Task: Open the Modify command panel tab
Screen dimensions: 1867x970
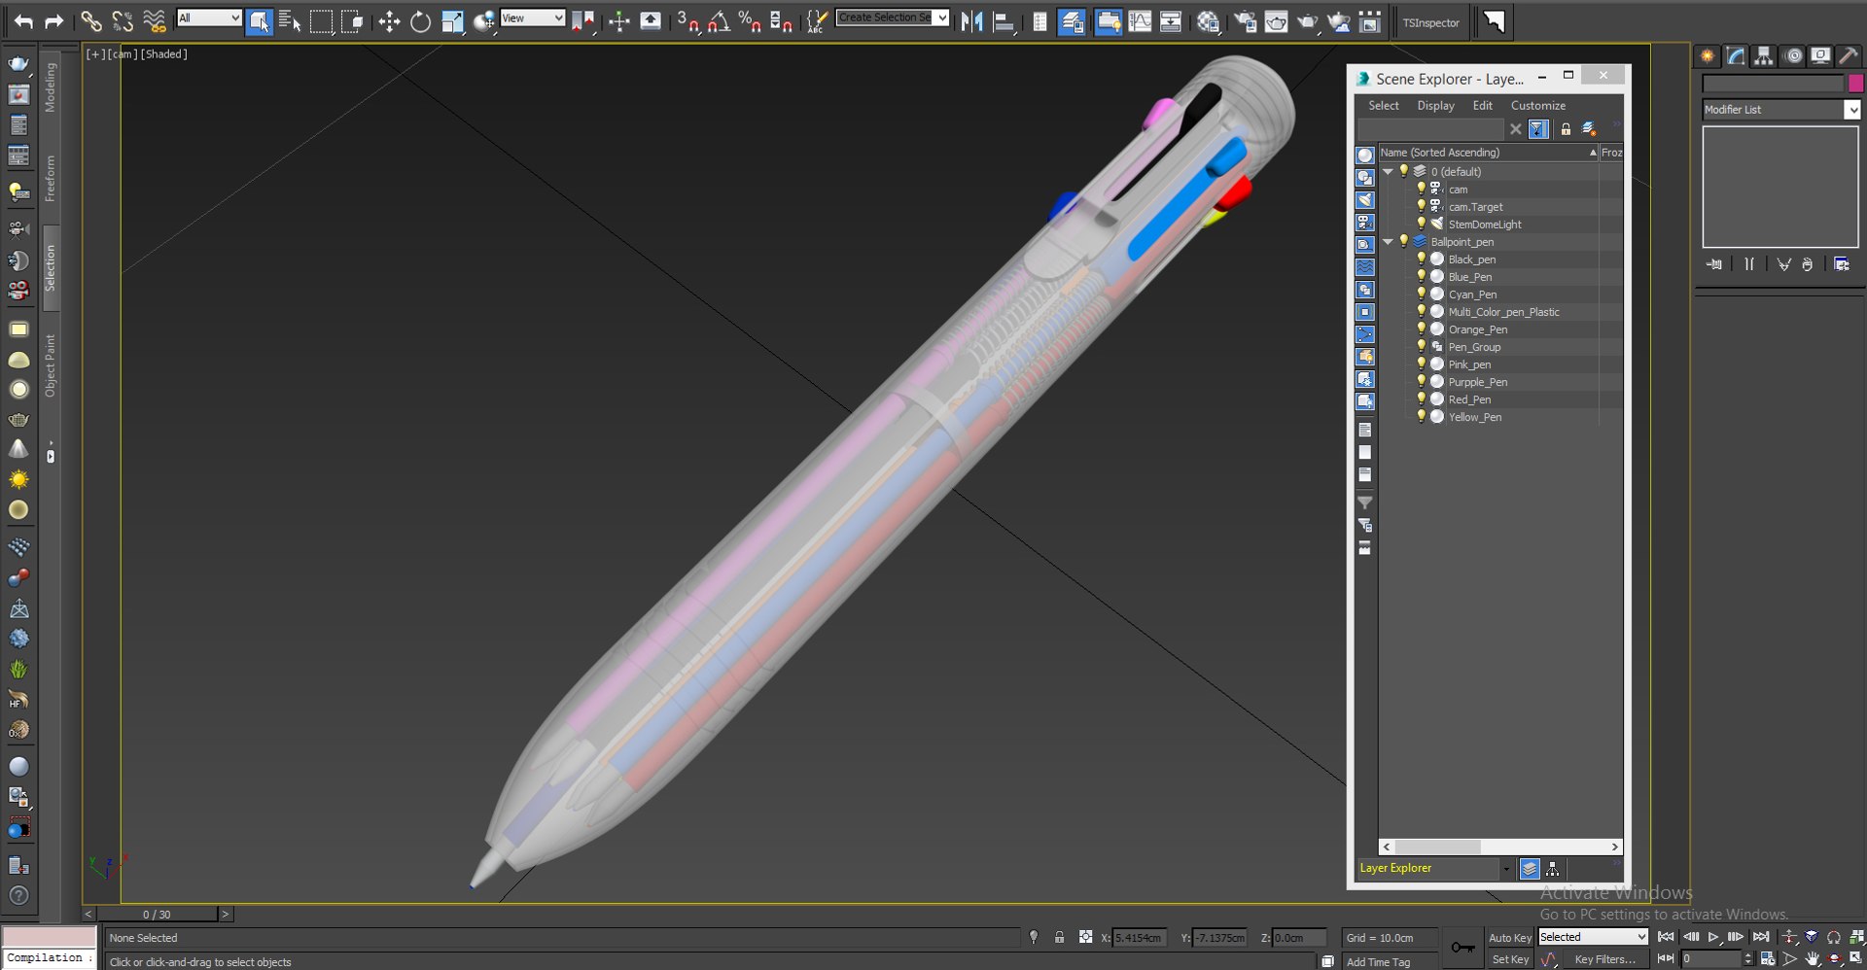Action: click(x=1736, y=56)
